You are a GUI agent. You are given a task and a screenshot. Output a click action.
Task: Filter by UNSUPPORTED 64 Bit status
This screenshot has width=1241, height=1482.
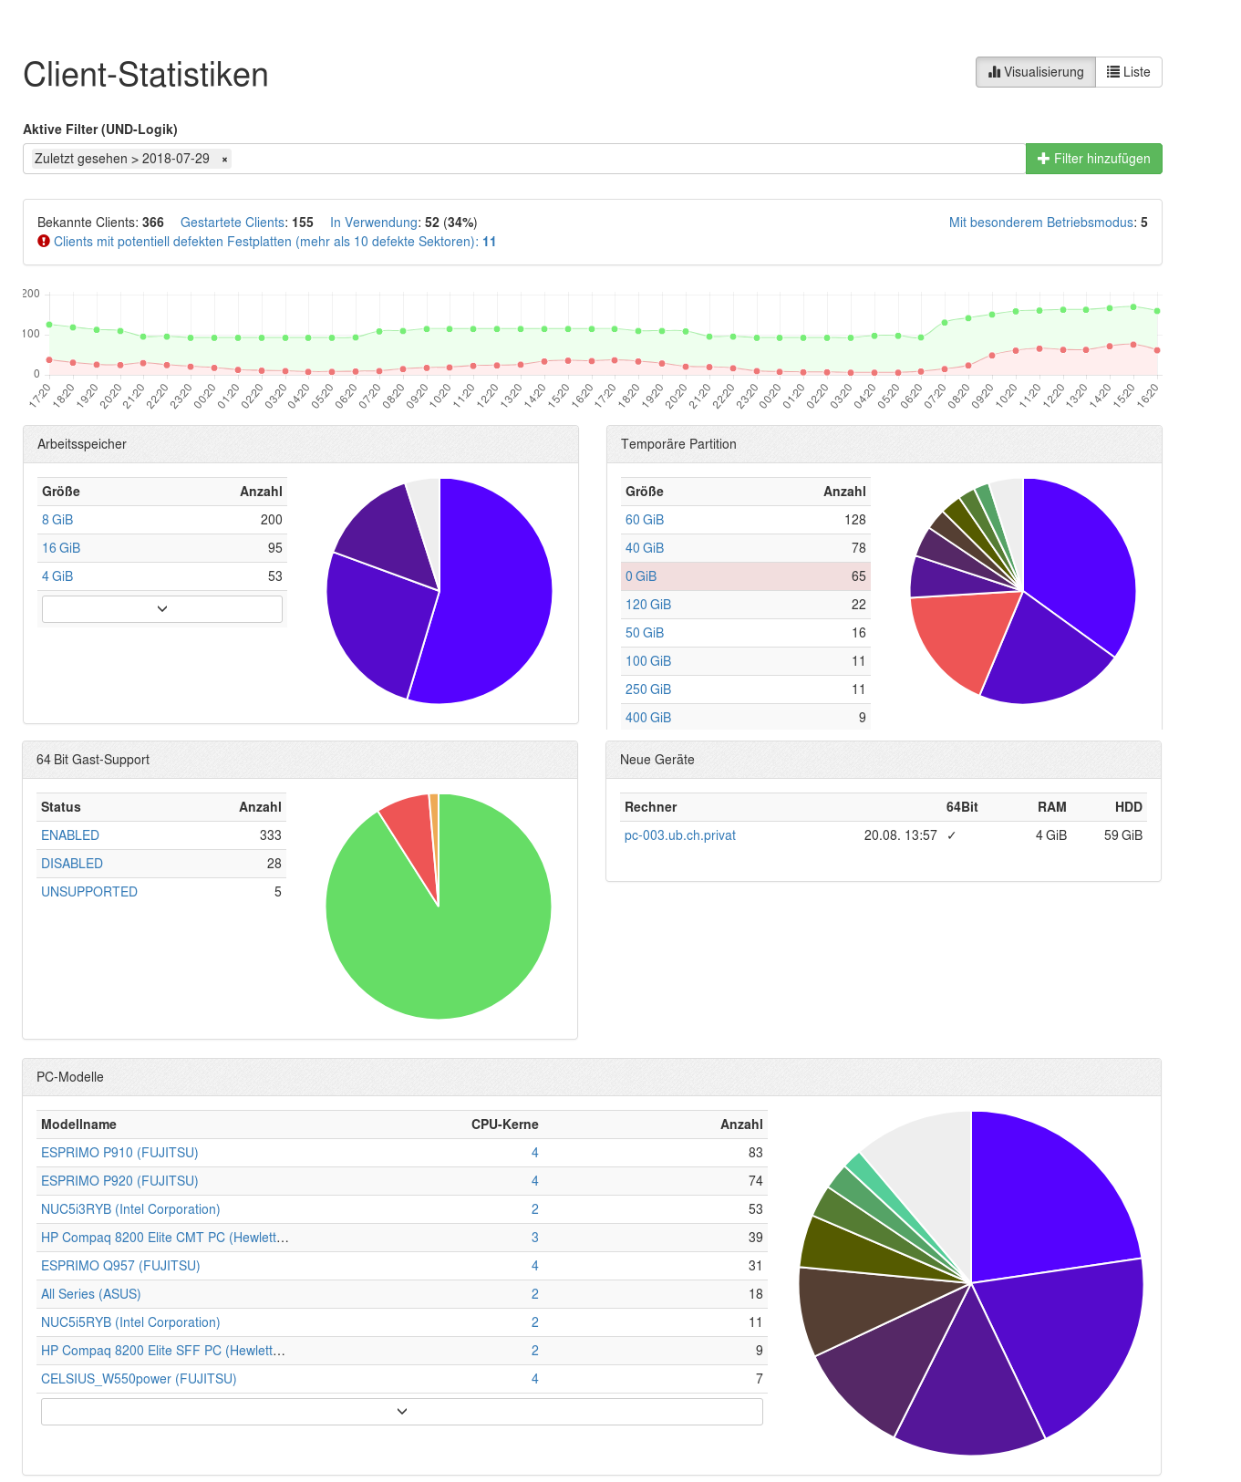click(89, 892)
